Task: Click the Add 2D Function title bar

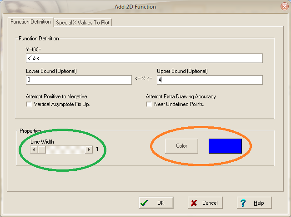Action: coord(136,6)
